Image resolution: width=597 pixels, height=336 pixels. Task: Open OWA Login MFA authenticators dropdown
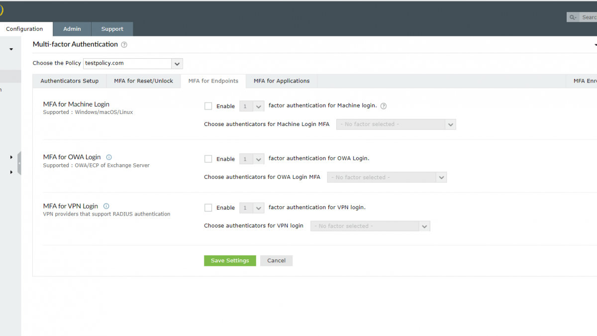point(387,177)
